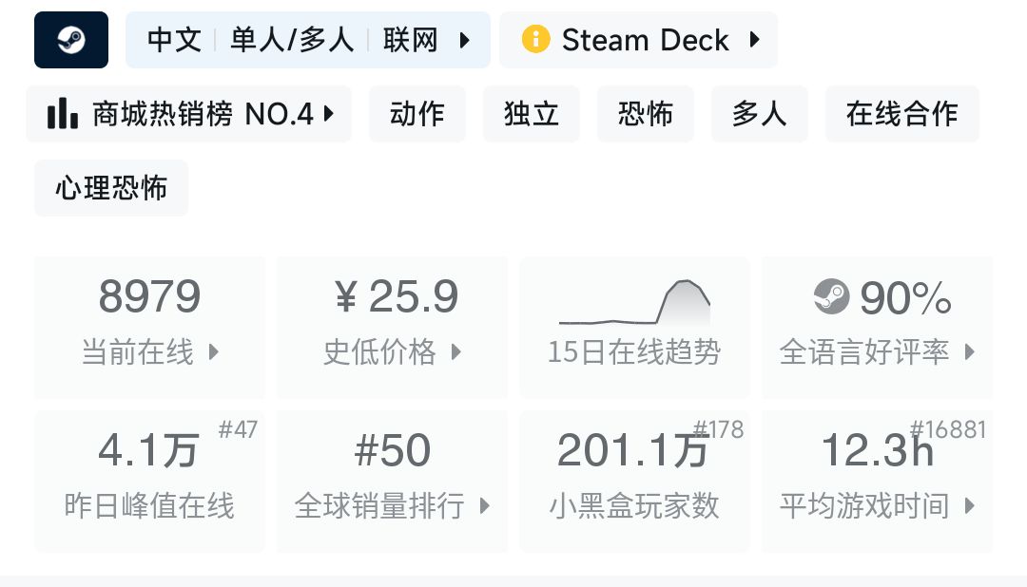Open the 当前在线 8979 stat card
Image resolution: width=1027 pixels, height=587 pixels.
coord(150,327)
